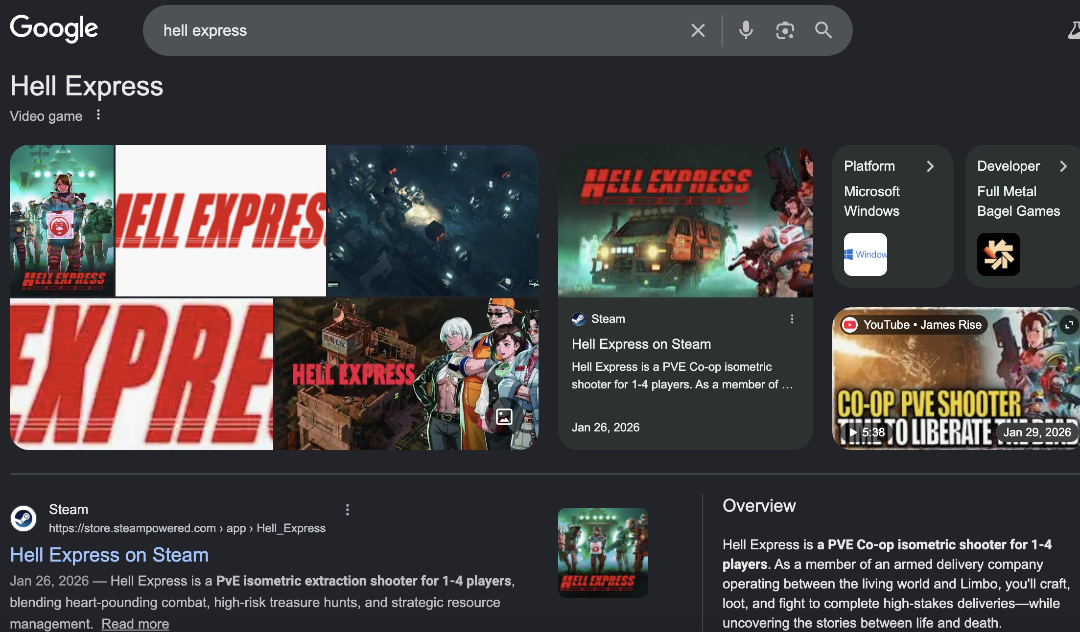Open the dark isometric gameplay screenshot
The width and height of the screenshot is (1080, 632).
click(433, 220)
